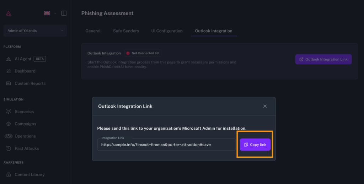The image size is (364, 184).
Task: Click the Campaigns target icon
Action: (9, 124)
